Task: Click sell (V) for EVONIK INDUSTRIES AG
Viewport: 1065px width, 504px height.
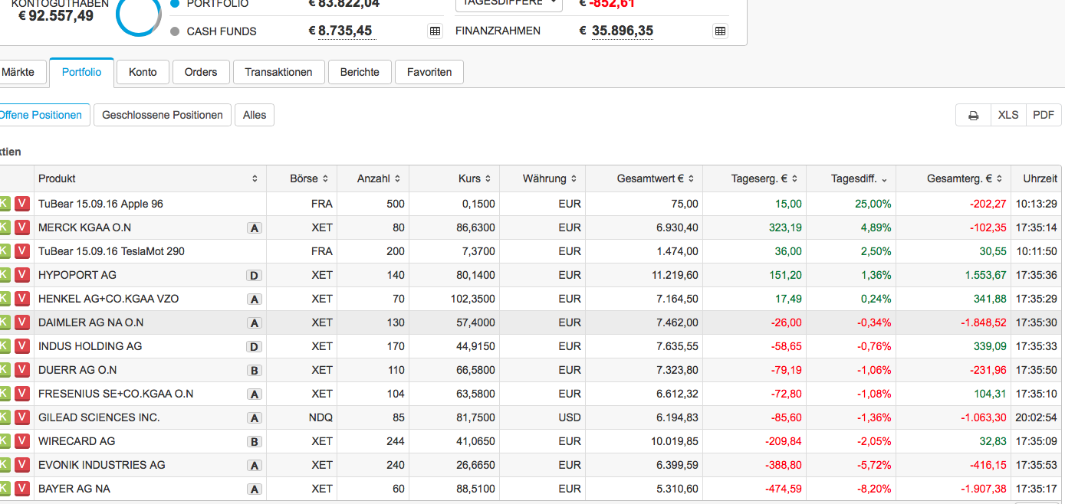Action: 22,465
